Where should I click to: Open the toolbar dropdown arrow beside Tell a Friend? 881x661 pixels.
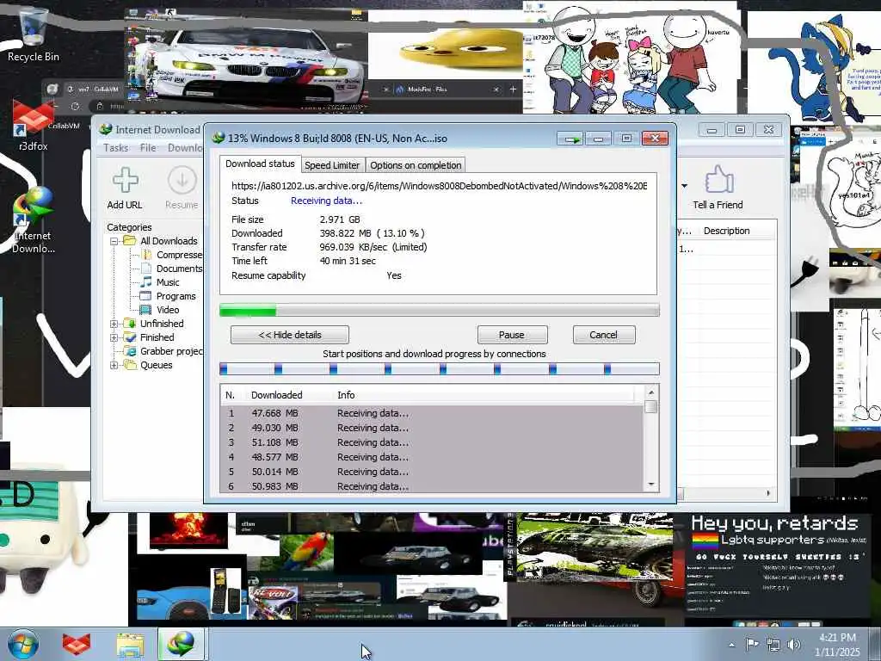(x=684, y=186)
